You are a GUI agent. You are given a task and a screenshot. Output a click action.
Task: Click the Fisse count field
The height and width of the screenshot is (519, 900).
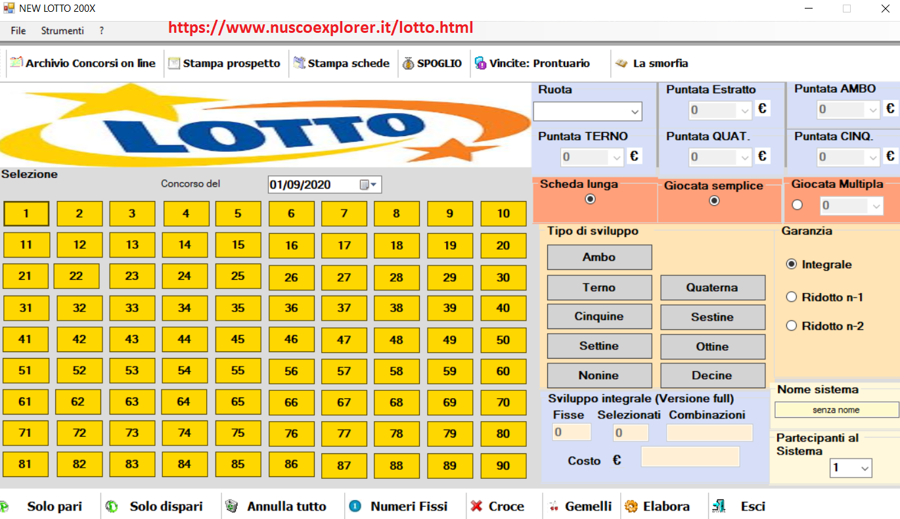tap(572, 432)
